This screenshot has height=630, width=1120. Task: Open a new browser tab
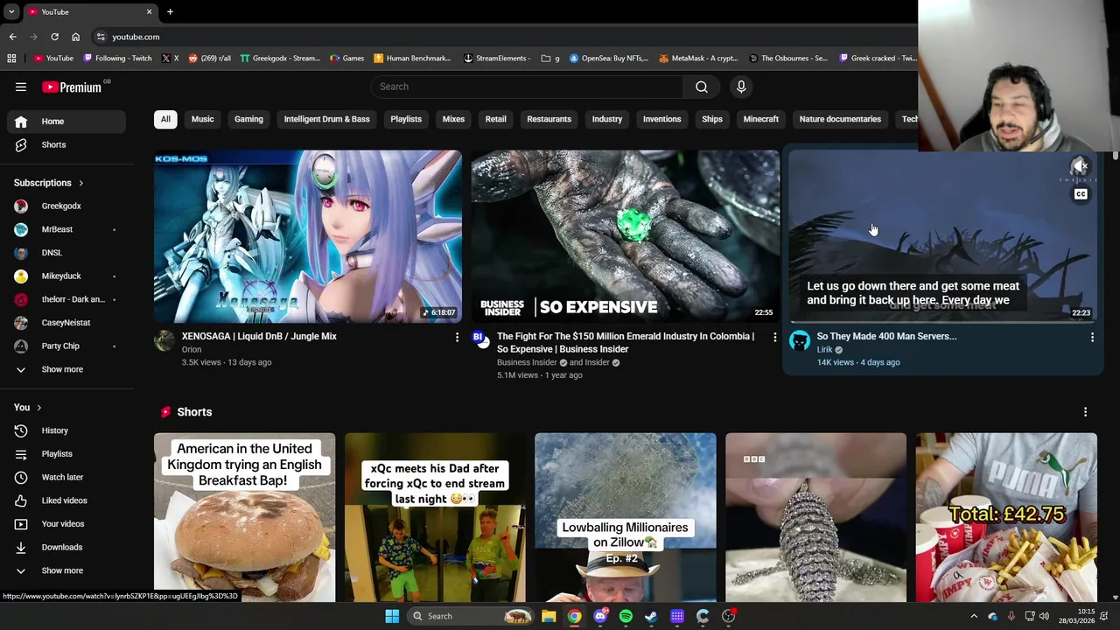(170, 11)
